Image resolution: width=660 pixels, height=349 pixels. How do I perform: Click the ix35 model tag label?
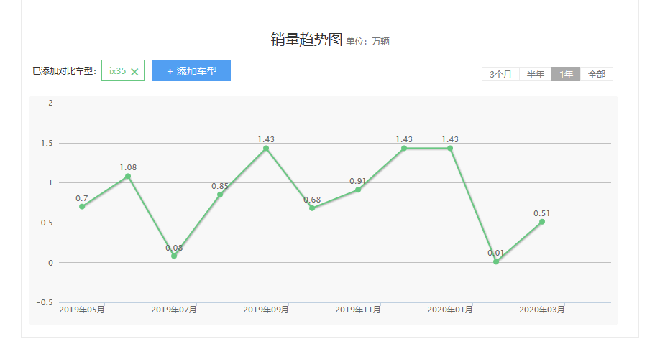(x=117, y=71)
